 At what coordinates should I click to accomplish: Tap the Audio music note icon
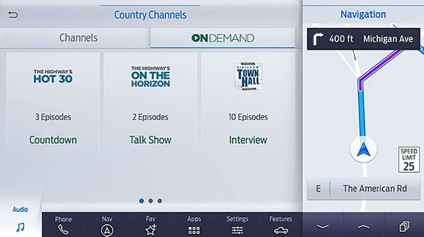coord(21,228)
